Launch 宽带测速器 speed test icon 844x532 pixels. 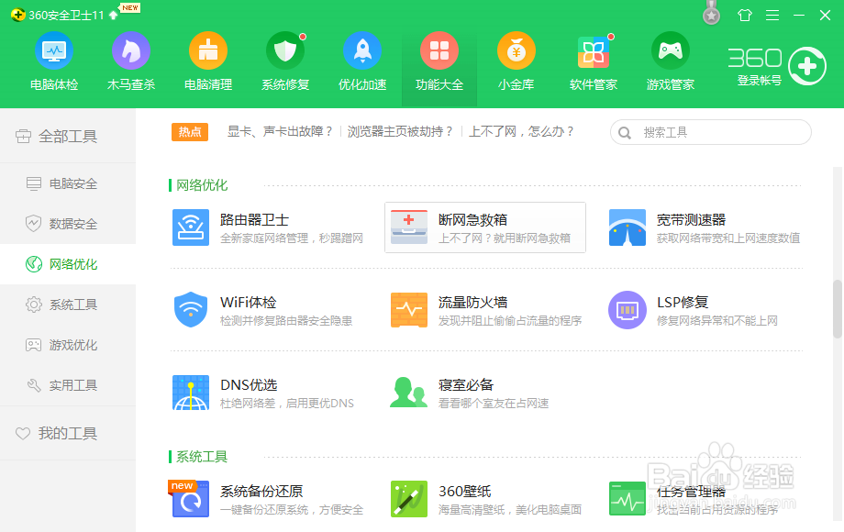pyautogui.click(x=627, y=227)
